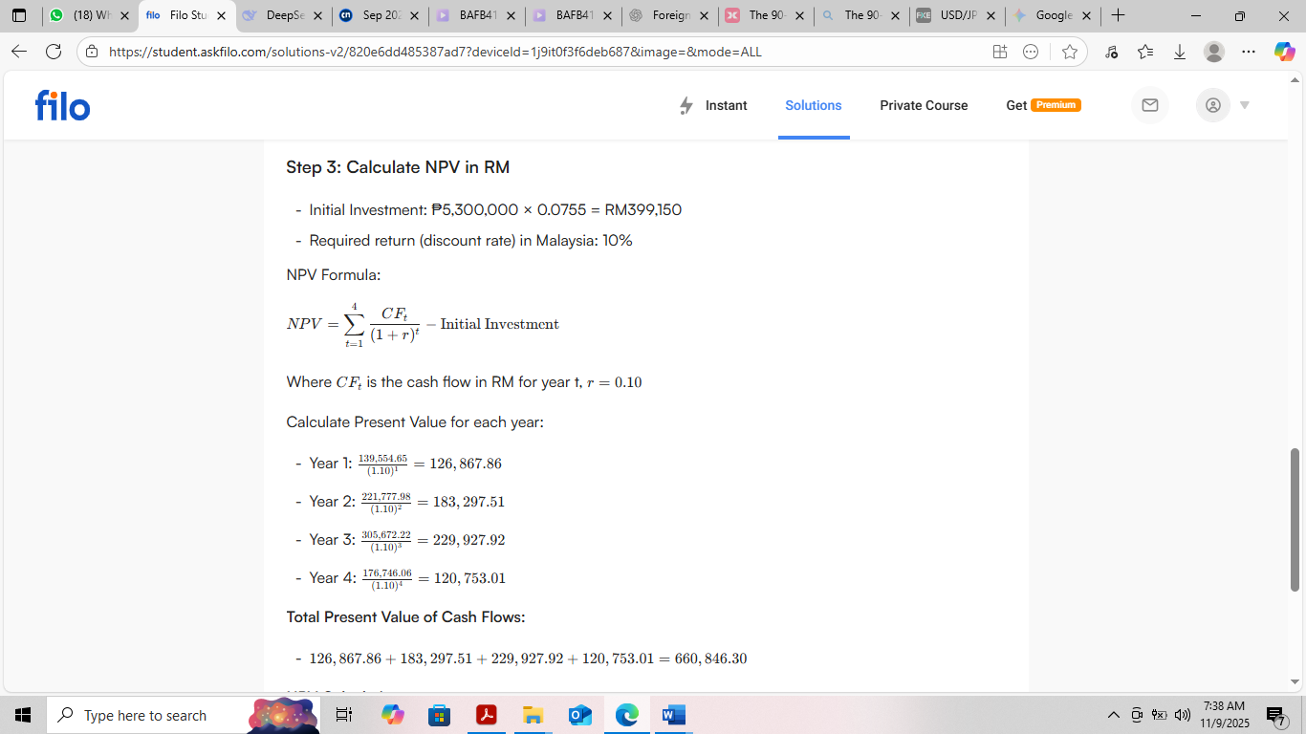Viewport: 1306px width, 734px height.
Task: Click the Instant lightning icon in Filo header
Action: pyautogui.click(x=686, y=105)
